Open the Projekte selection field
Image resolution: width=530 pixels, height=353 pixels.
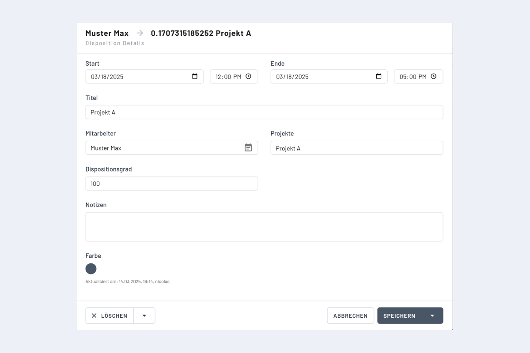[356, 148]
